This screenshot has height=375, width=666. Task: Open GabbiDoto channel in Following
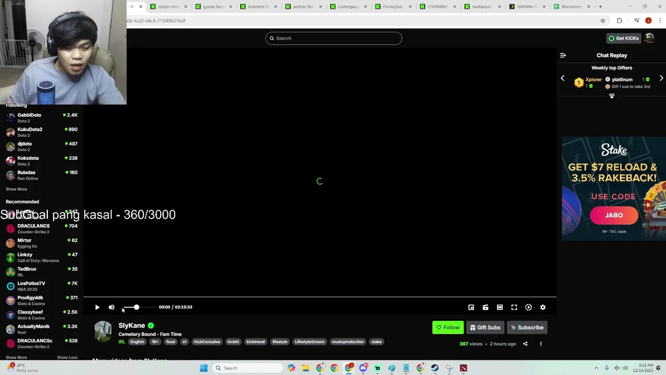42,118
